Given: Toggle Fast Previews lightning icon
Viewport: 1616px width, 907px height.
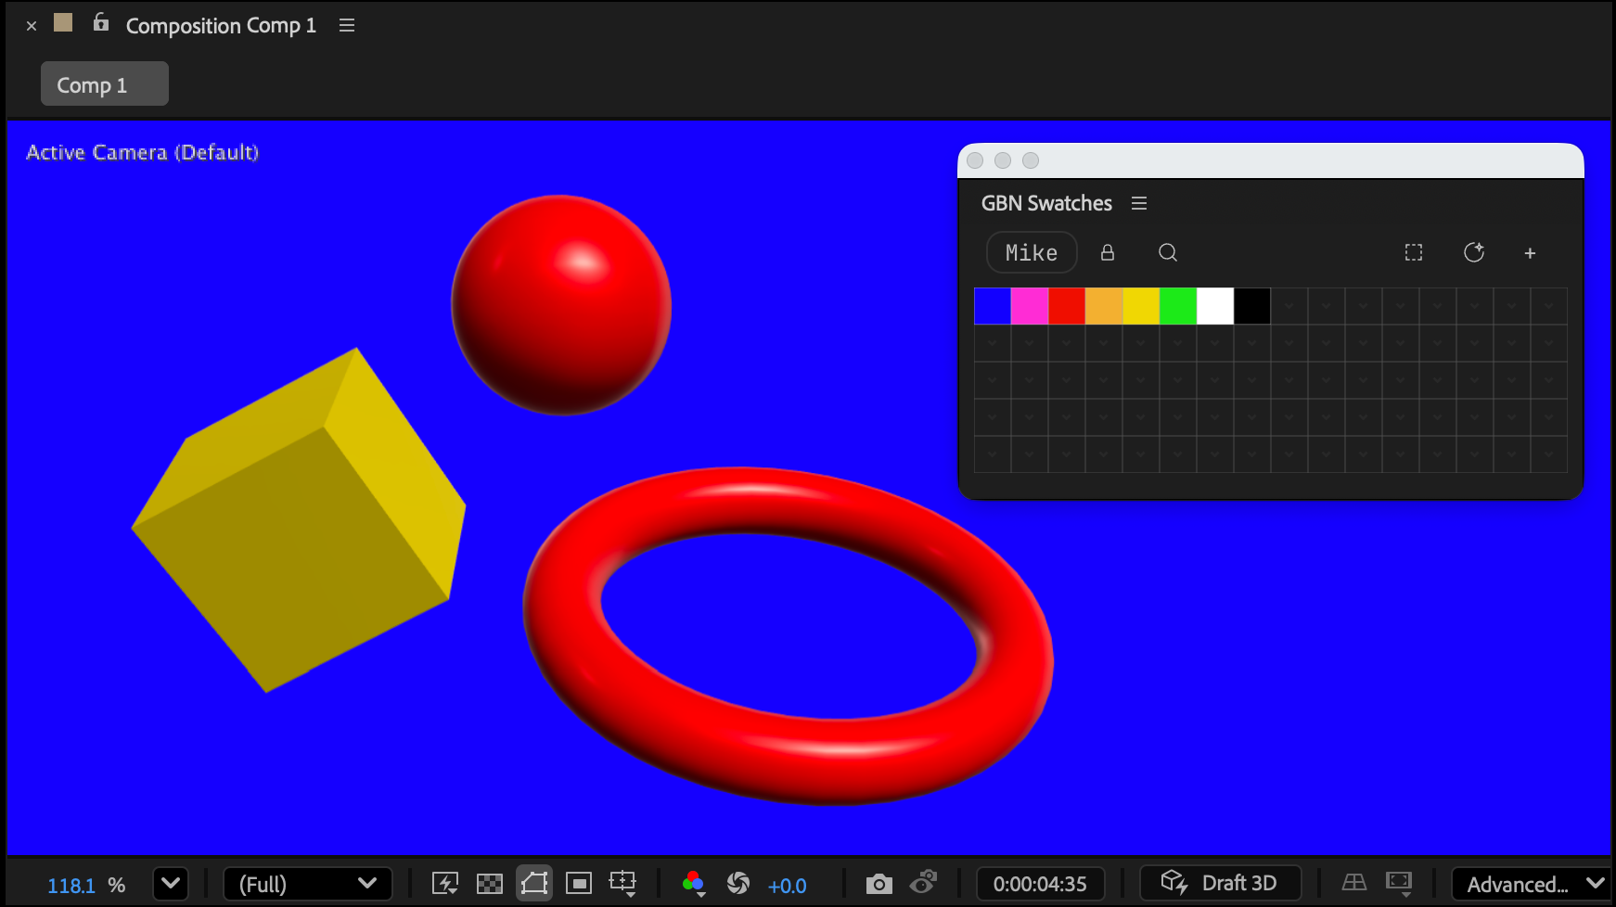Looking at the screenshot, I should pos(445,884).
